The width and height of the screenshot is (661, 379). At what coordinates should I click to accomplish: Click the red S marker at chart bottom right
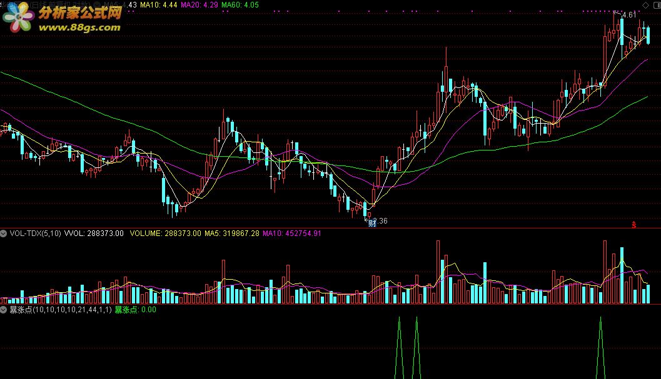click(633, 225)
